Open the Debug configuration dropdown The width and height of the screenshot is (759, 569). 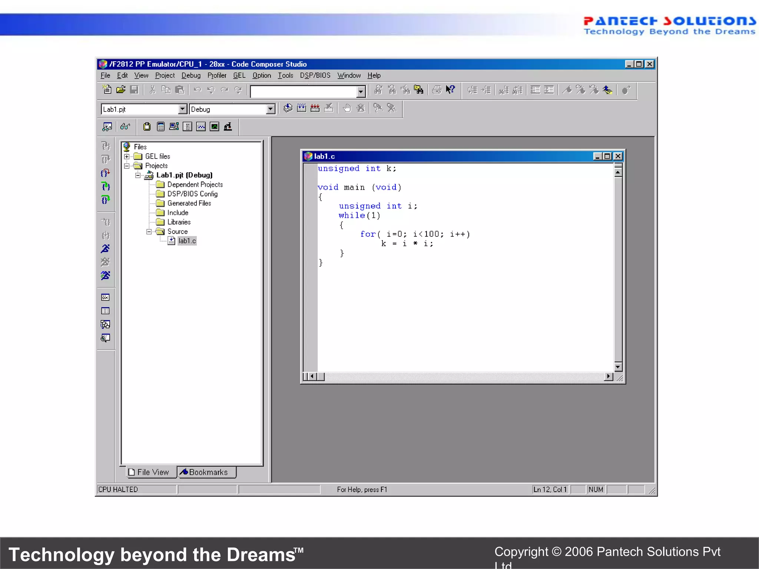pos(271,109)
